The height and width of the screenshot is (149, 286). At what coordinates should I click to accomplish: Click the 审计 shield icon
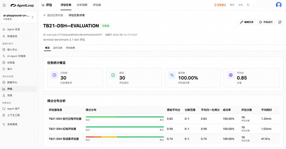pyautogui.click(x=4, y=69)
